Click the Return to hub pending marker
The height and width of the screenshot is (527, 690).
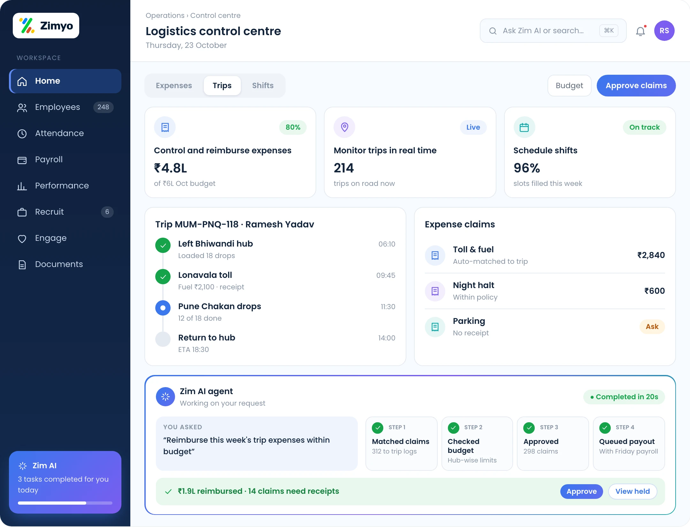[x=163, y=340]
